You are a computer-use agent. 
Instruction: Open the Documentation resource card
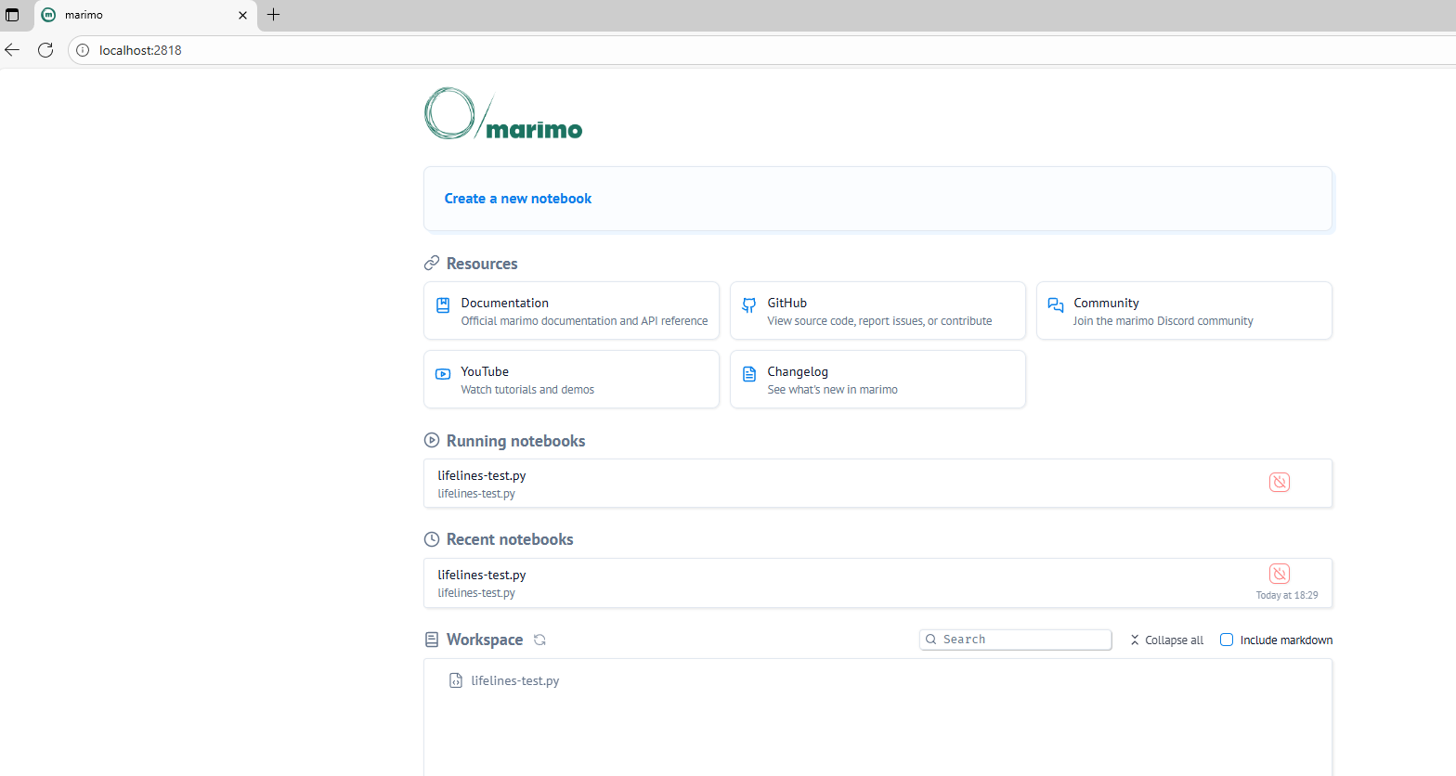click(571, 311)
